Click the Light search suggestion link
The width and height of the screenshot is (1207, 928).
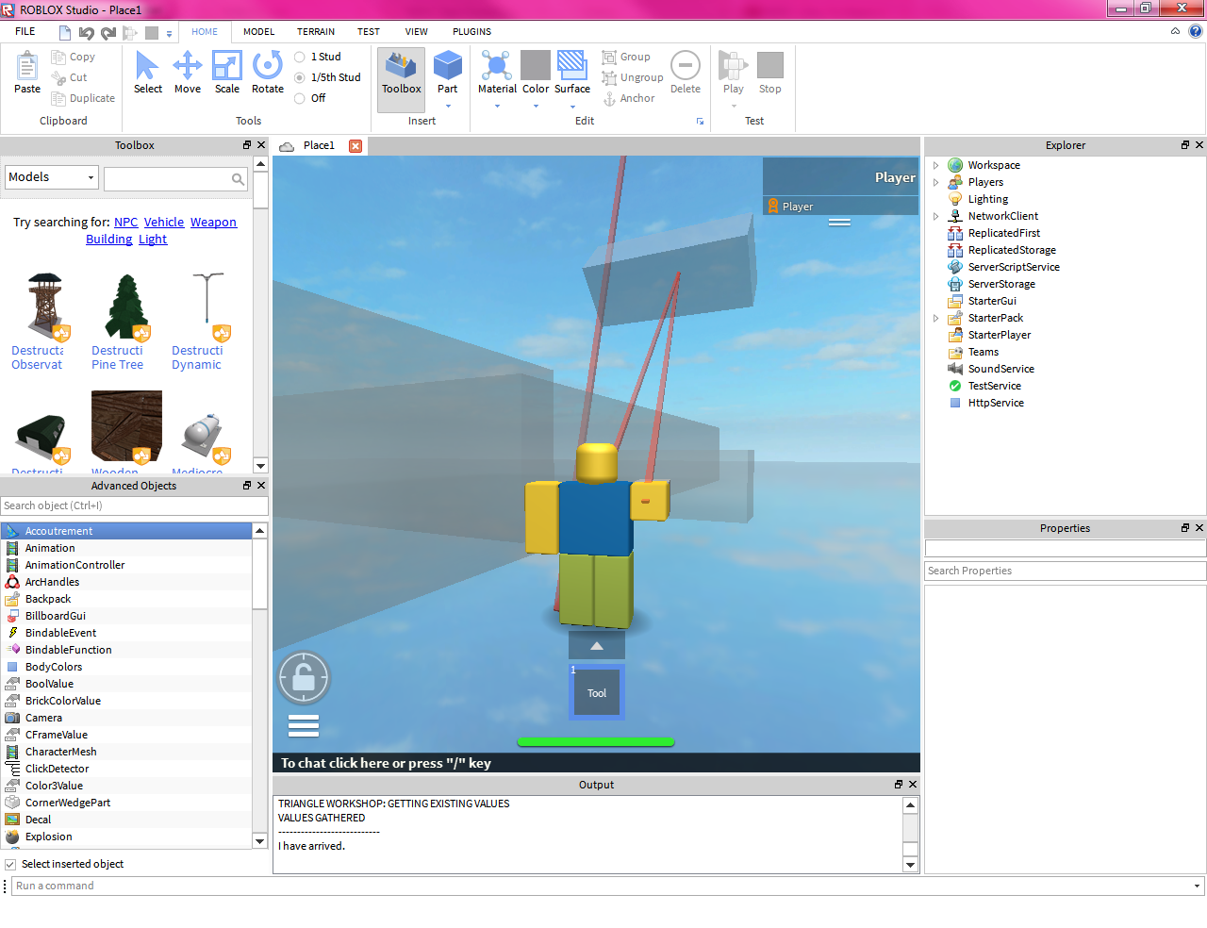[153, 240]
